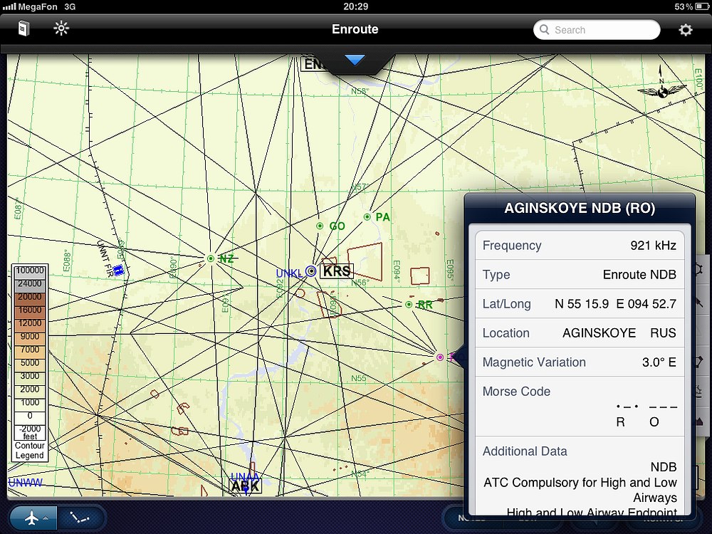Tap the ABK airport label on map
The width and height of the screenshot is (712, 534).
pyautogui.click(x=246, y=487)
